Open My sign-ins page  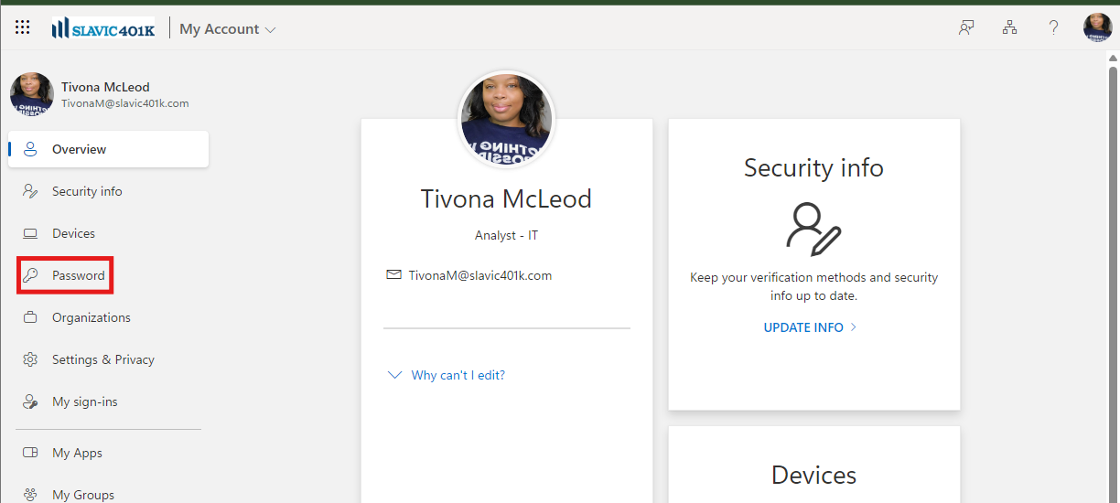click(x=84, y=402)
